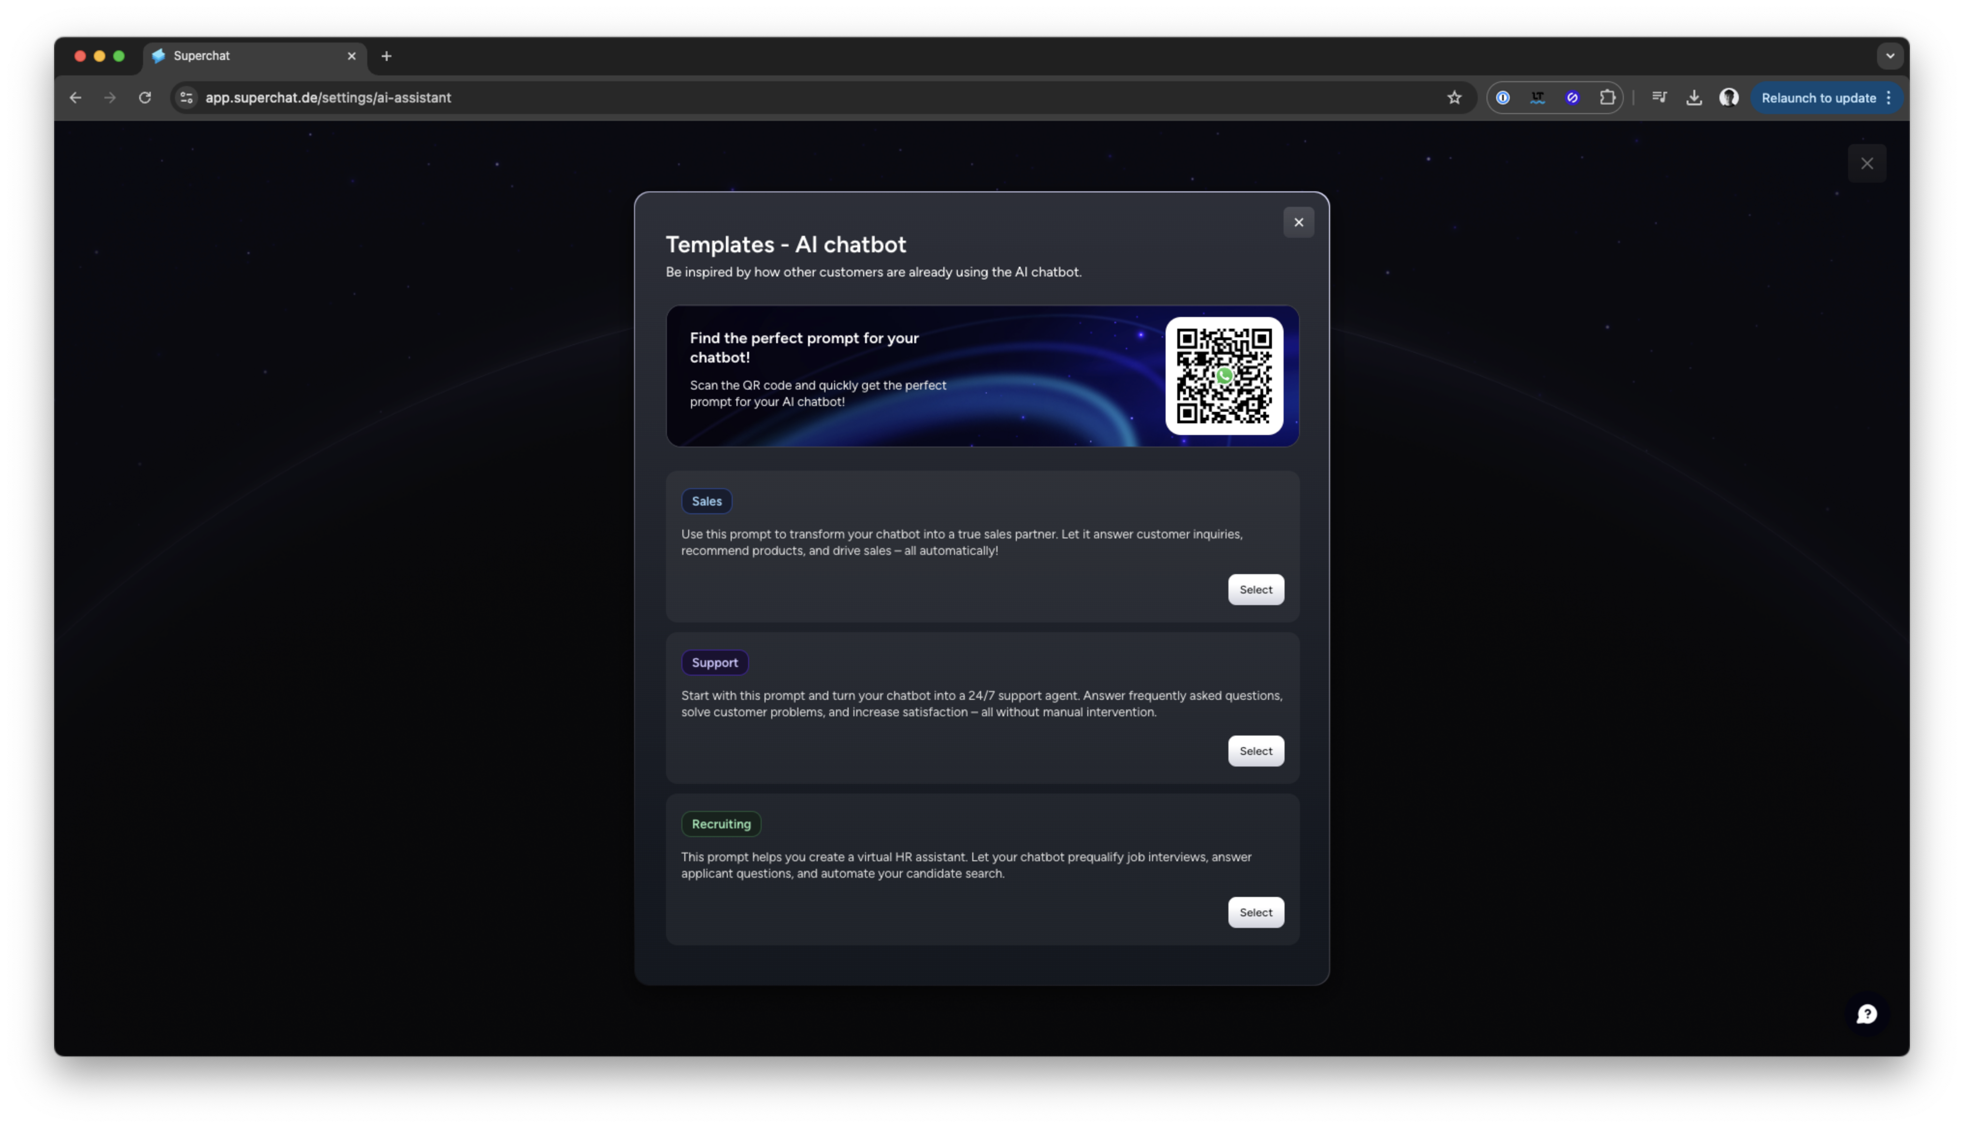Select the Recruiting template
Viewport: 1964px width, 1128px height.
pyautogui.click(x=1255, y=912)
